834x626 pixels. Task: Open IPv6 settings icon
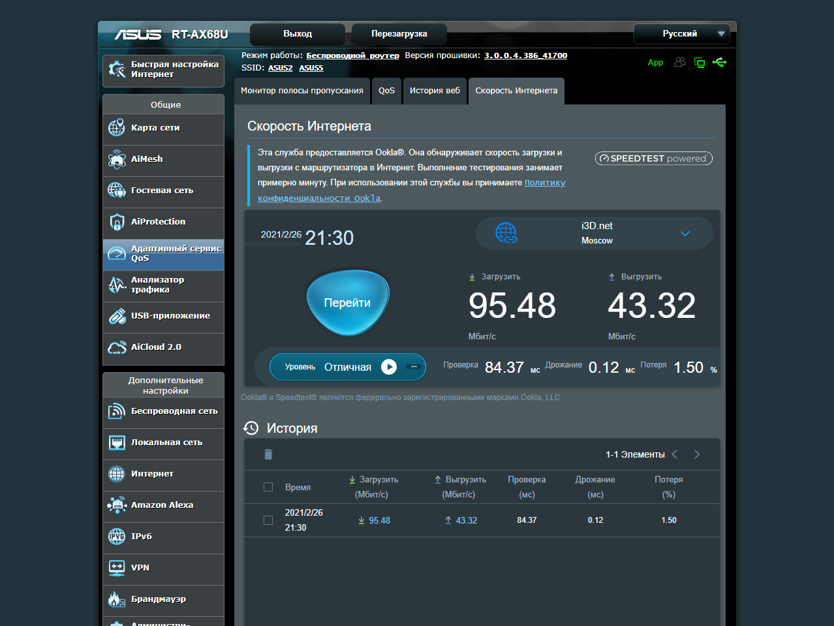coord(117,537)
